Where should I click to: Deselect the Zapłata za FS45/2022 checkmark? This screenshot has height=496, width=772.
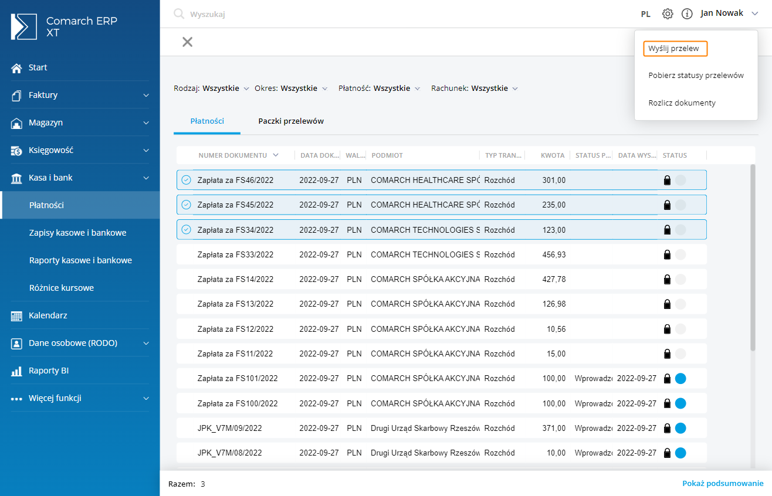click(187, 205)
